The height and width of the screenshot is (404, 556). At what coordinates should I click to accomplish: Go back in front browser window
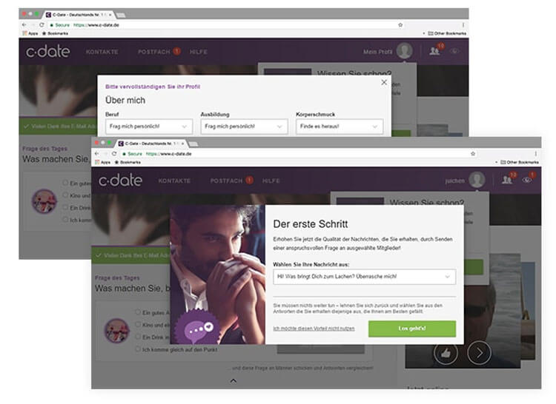96,154
